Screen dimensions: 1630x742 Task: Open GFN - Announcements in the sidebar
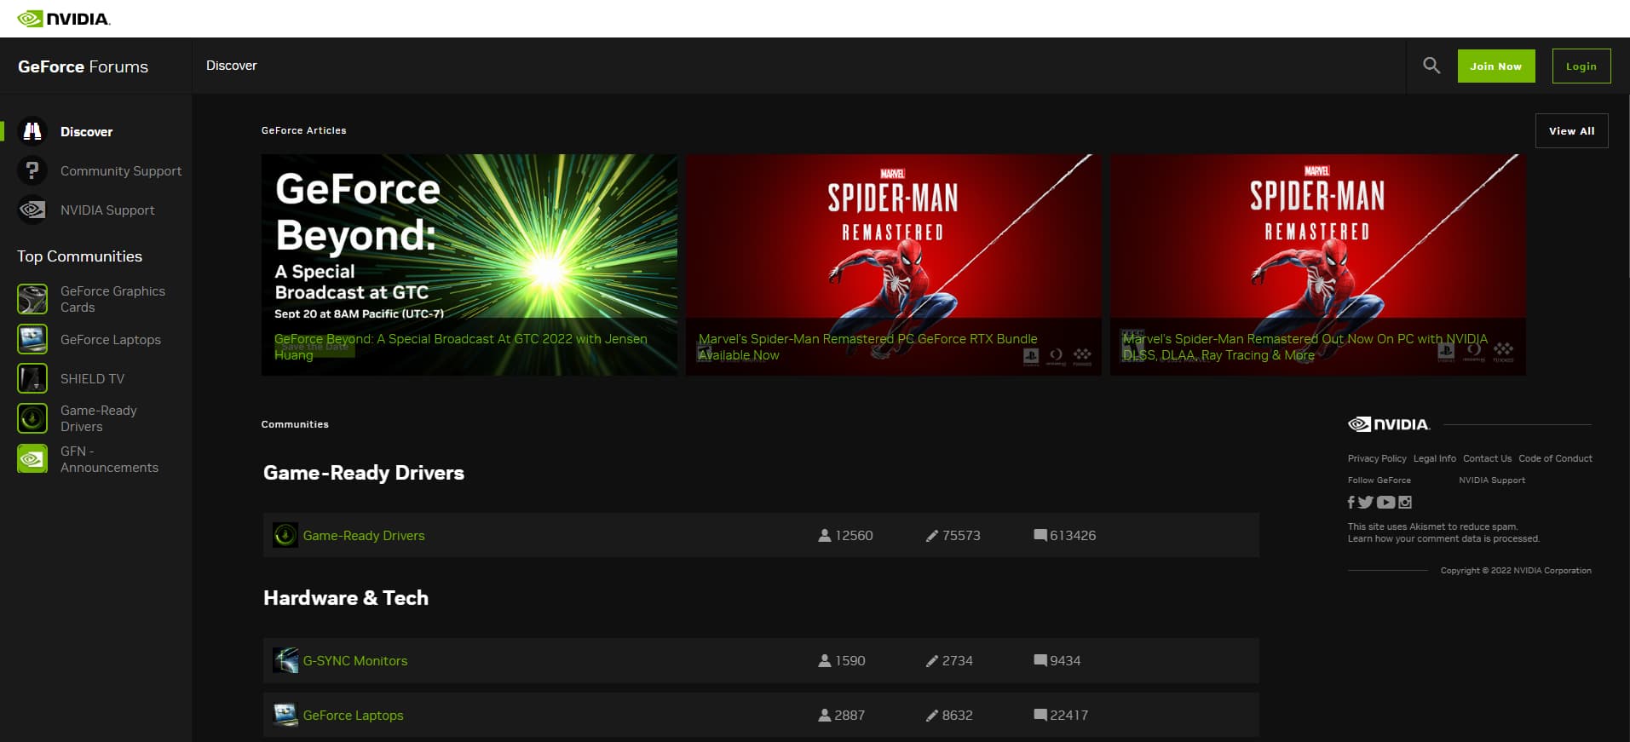(x=109, y=459)
